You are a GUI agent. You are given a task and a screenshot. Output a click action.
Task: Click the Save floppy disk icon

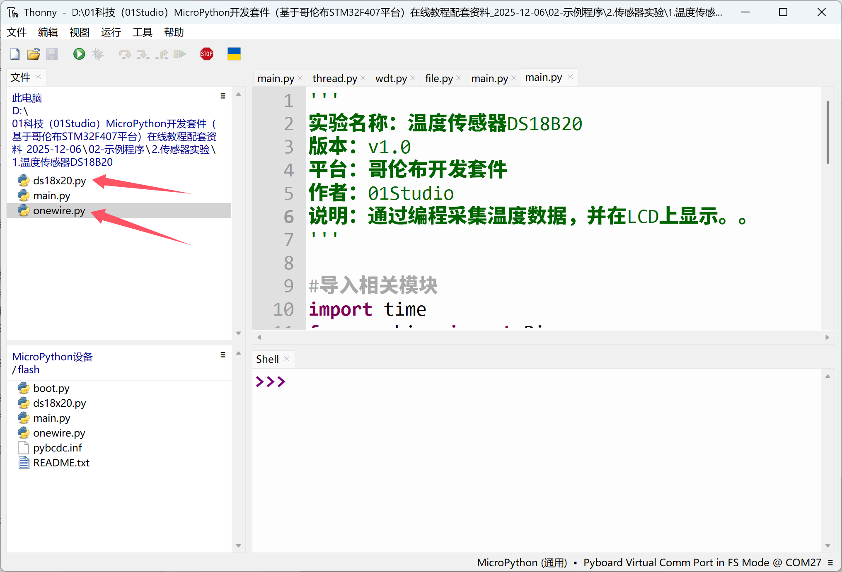pos(52,54)
